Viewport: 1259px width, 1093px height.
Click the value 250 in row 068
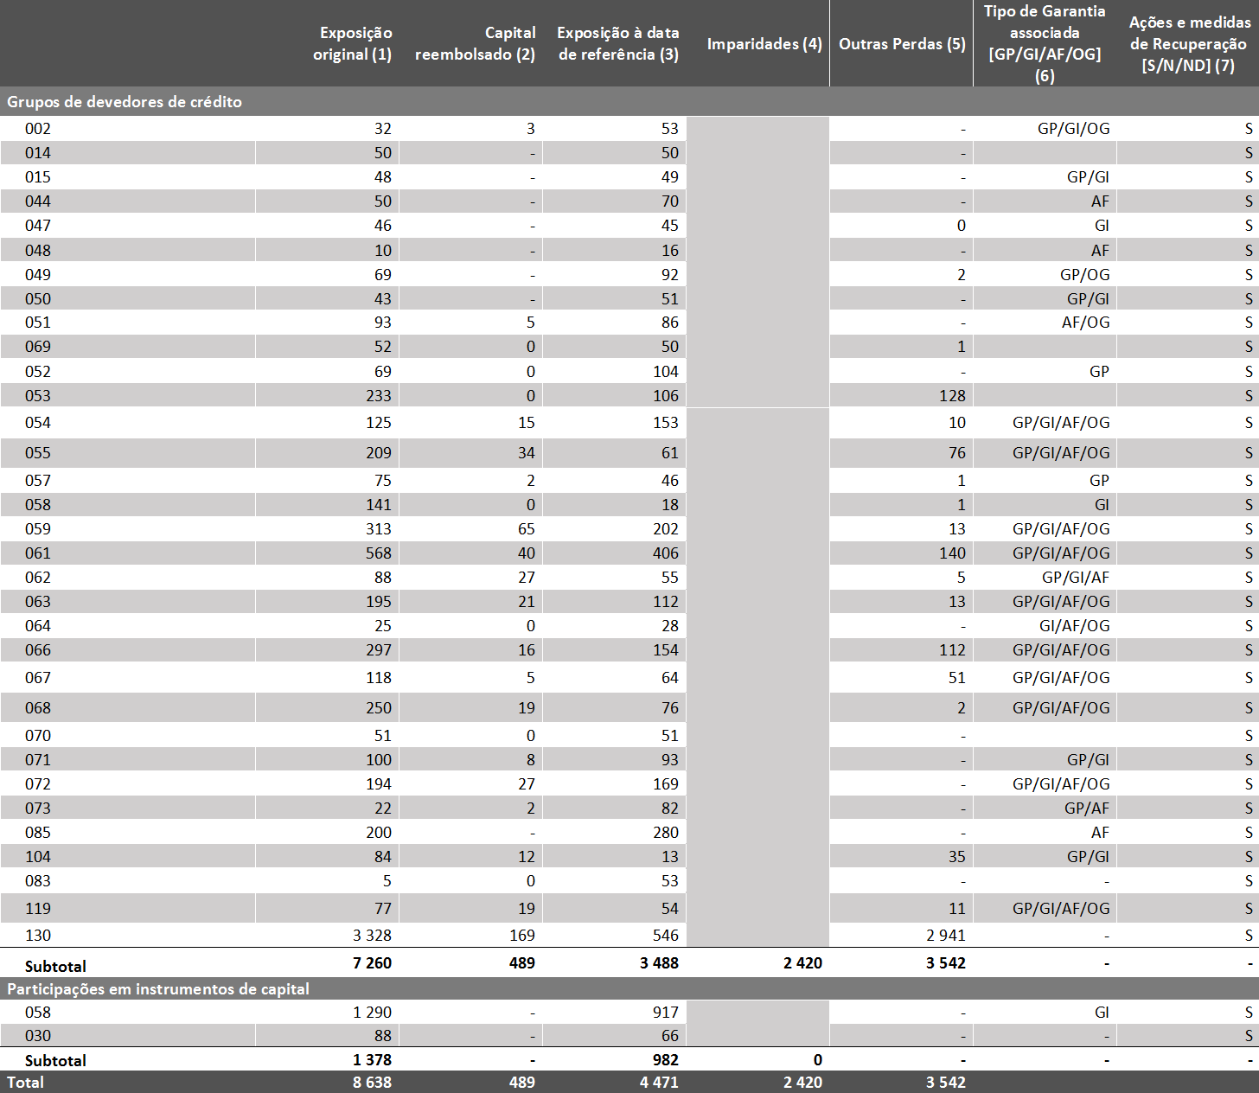coord(378,708)
